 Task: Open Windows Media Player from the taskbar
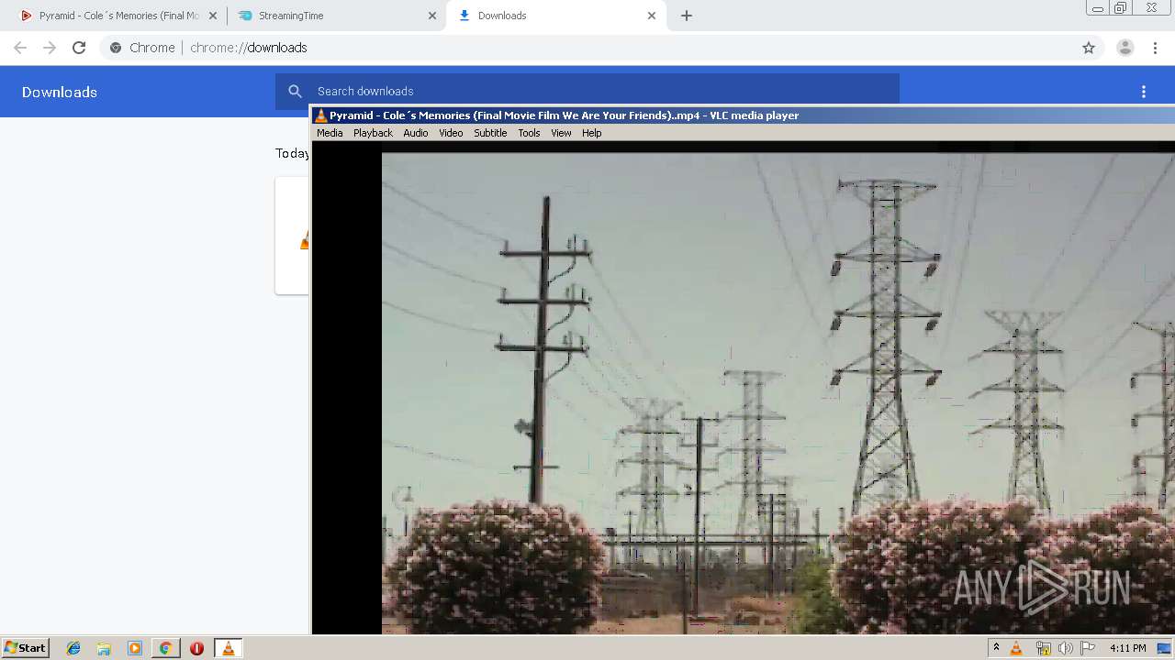(135, 648)
